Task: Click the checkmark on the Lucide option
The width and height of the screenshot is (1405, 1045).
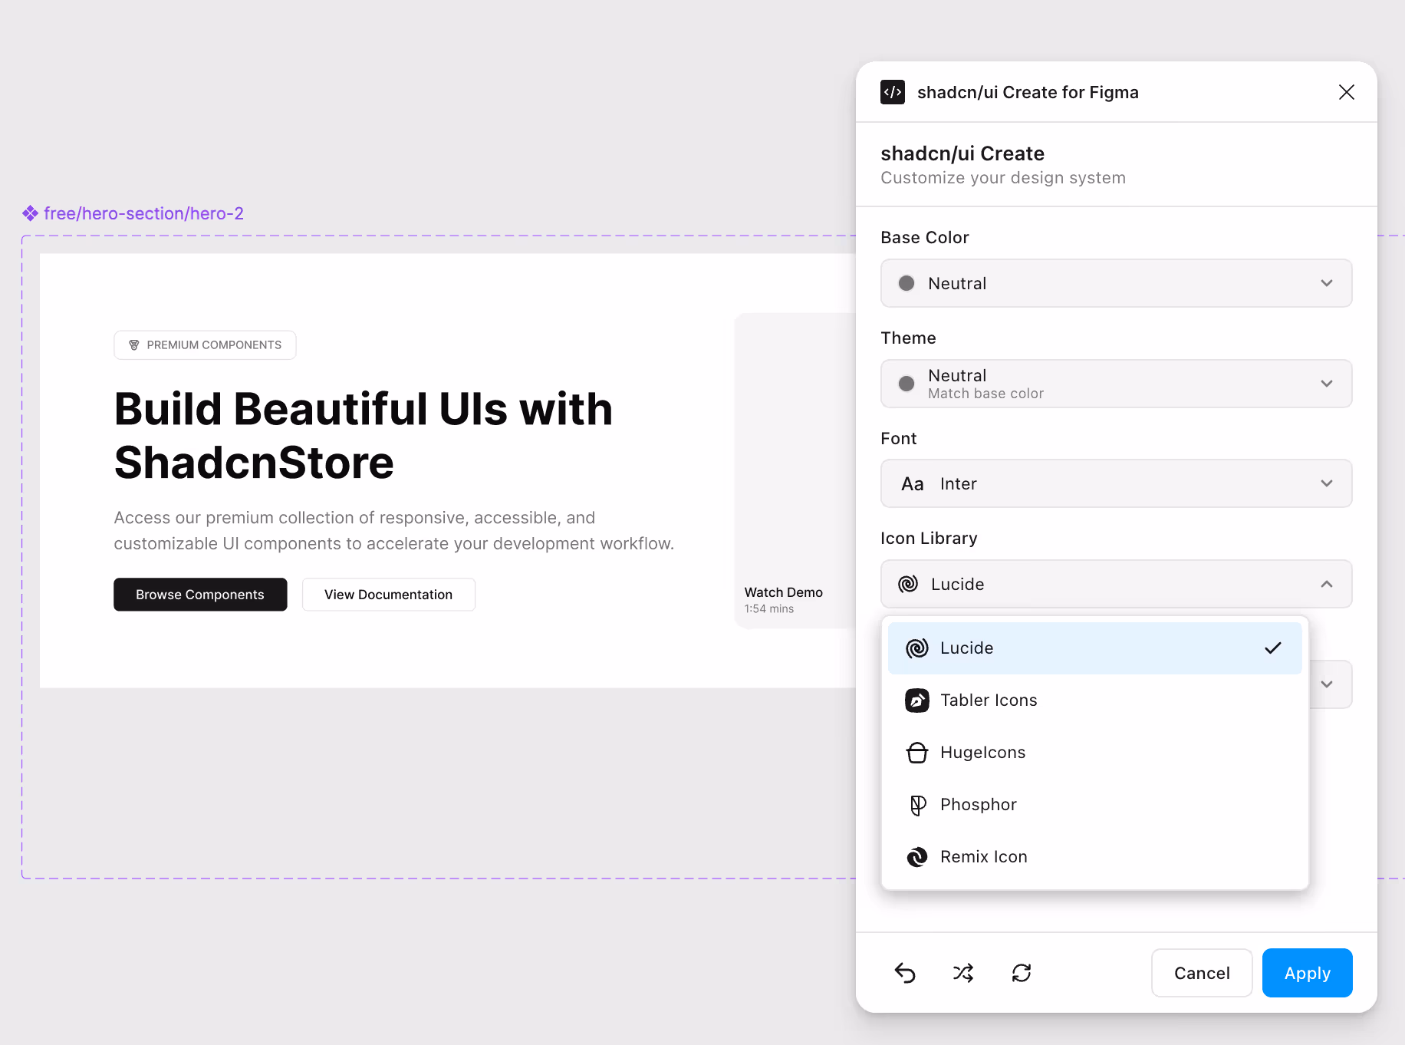Action: tap(1273, 648)
